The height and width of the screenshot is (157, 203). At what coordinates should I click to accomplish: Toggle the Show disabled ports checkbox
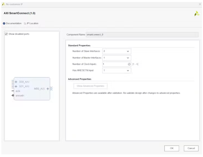click(6, 34)
